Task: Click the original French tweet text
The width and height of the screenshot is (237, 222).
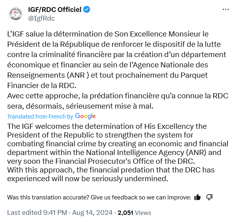Action: coord(118,70)
